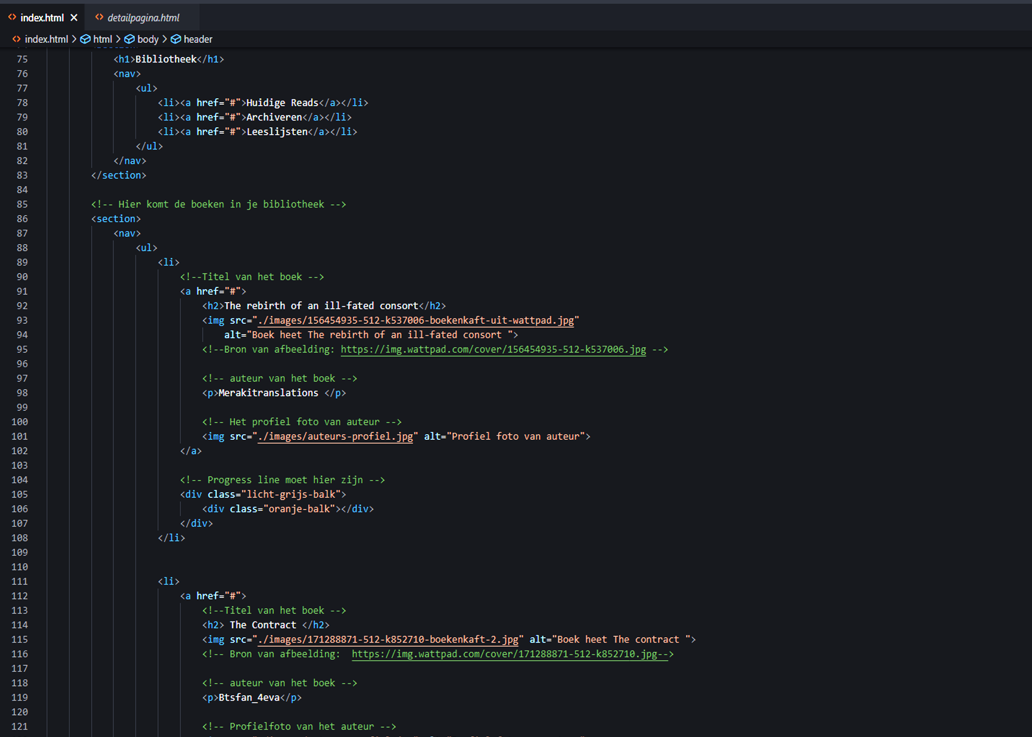Click the HTML file icon on the index.html tab
Viewport: 1032px width, 737px height.
(12, 17)
